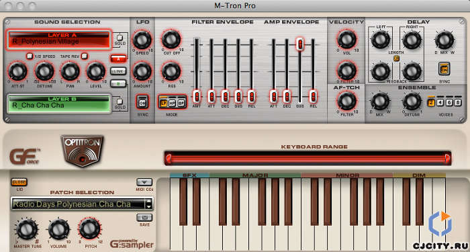Click the filter Res knob
The image size is (470, 252).
pyautogui.click(x=171, y=71)
